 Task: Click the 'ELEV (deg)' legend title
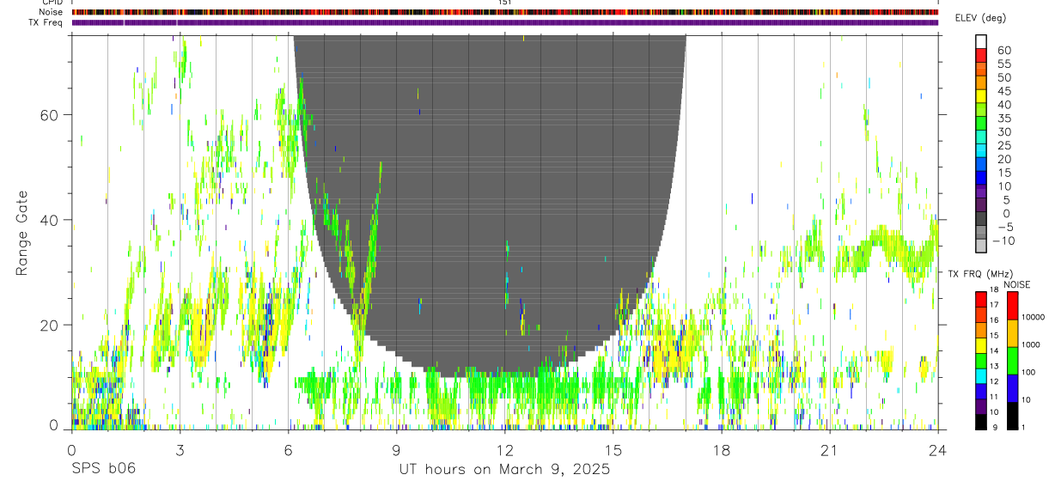coord(981,18)
